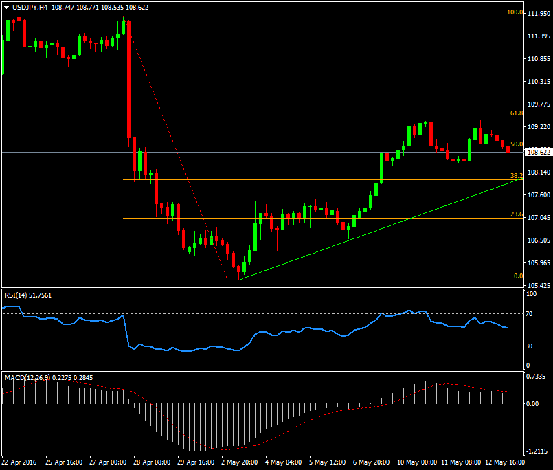This screenshot has width=553, height=470.
Task: Click the 22 Apr 2016 date label
Action: 19,464
